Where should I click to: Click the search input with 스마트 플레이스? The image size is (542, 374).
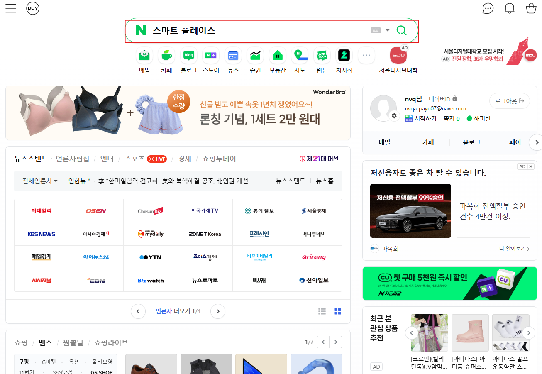tap(257, 30)
